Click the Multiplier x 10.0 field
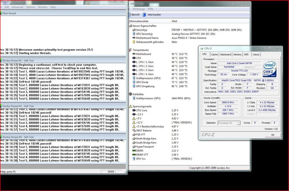 click(228, 106)
